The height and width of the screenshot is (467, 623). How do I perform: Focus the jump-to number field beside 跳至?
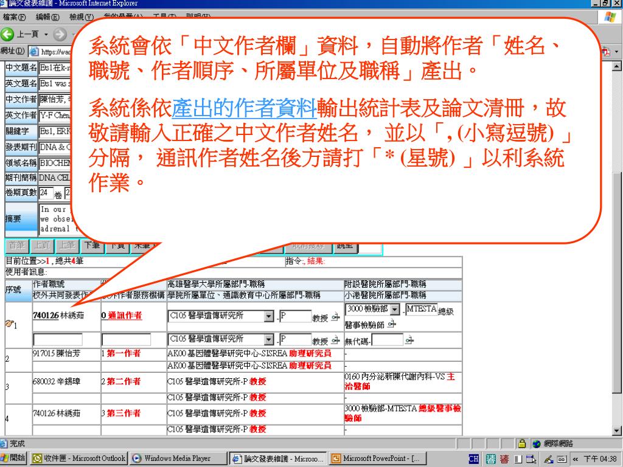pos(369,247)
